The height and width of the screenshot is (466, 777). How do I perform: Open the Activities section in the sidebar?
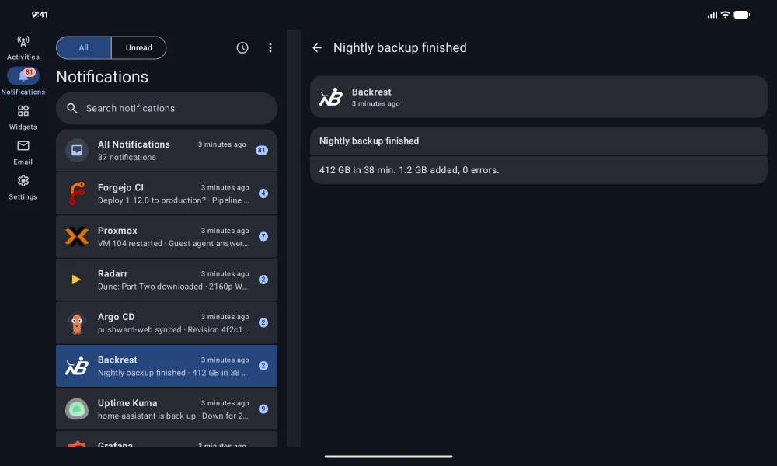coord(23,47)
